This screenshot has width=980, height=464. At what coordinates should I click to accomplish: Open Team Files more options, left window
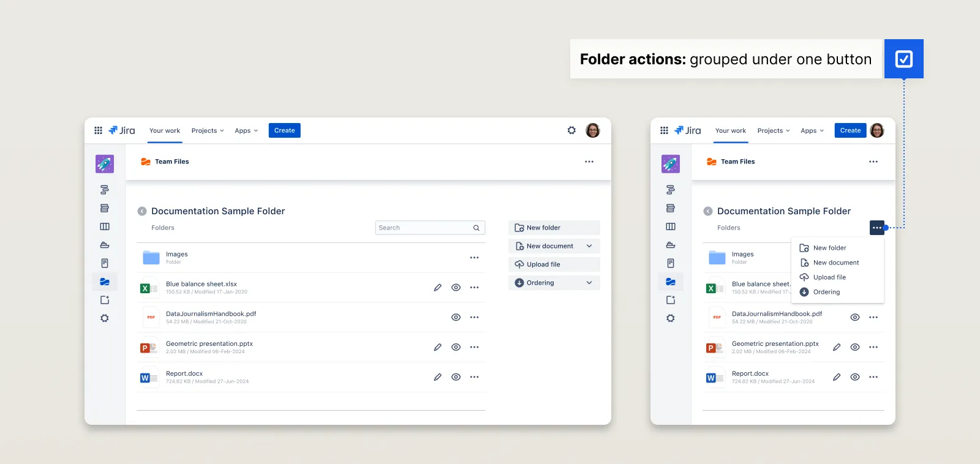[x=589, y=162]
